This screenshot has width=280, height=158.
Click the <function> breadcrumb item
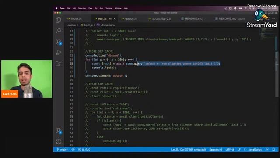click(106, 25)
